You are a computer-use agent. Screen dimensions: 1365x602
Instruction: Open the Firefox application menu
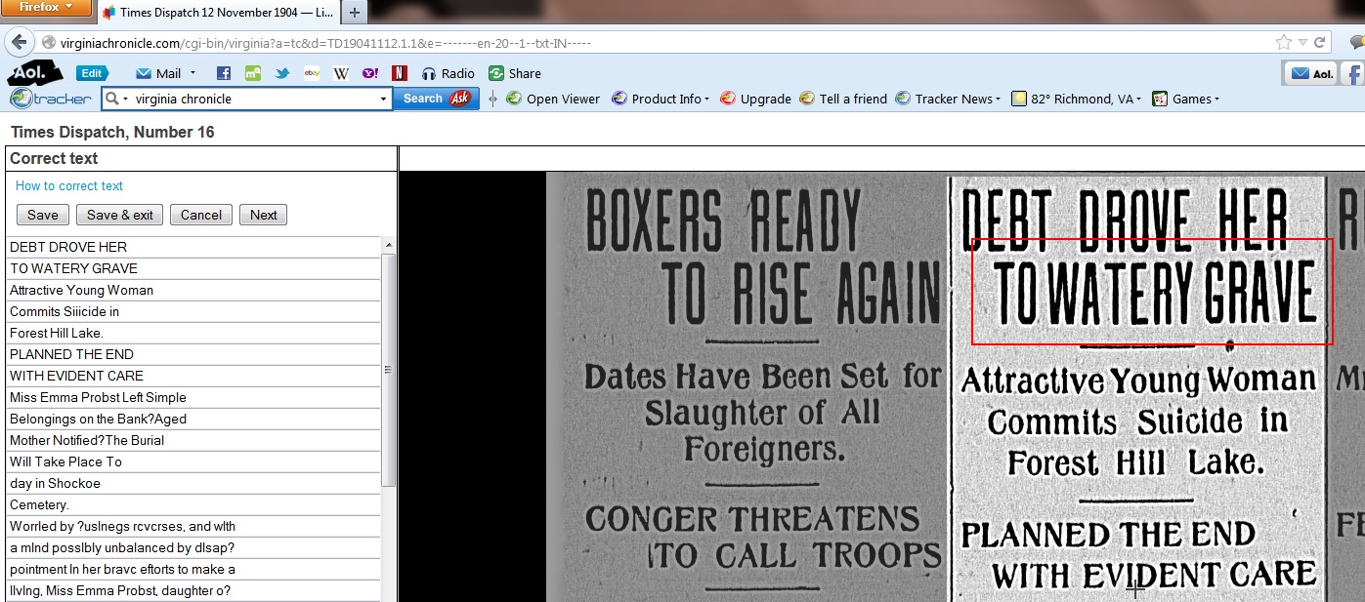tap(46, 8)
